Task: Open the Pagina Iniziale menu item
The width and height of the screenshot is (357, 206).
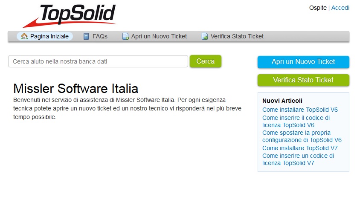Action: point(45,36)
